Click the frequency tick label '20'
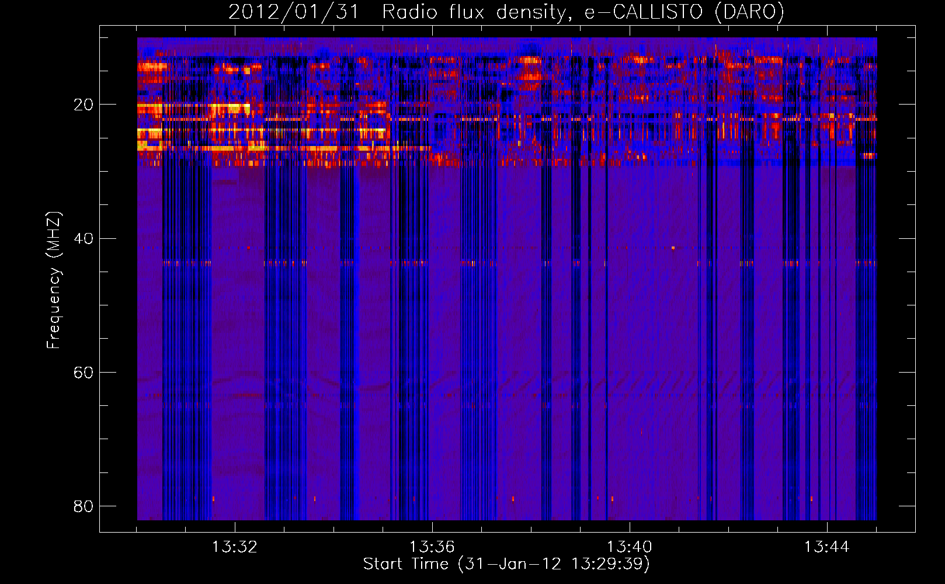945x584 pixels. (84, 105)
